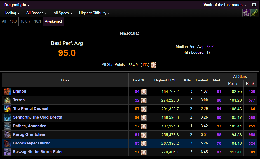Click the Boss column header
The height and width of the screenshot is (159, 260).
point(65,80)
